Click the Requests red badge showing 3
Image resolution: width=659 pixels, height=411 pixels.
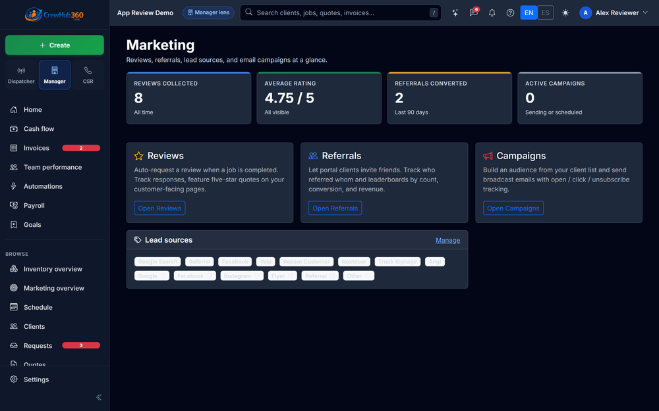[81, 346]
